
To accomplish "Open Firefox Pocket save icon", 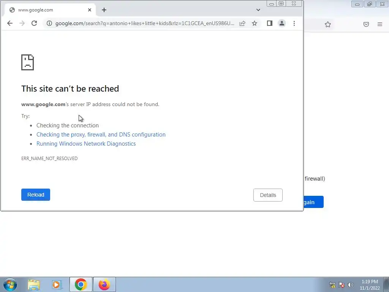I will 366,24.
